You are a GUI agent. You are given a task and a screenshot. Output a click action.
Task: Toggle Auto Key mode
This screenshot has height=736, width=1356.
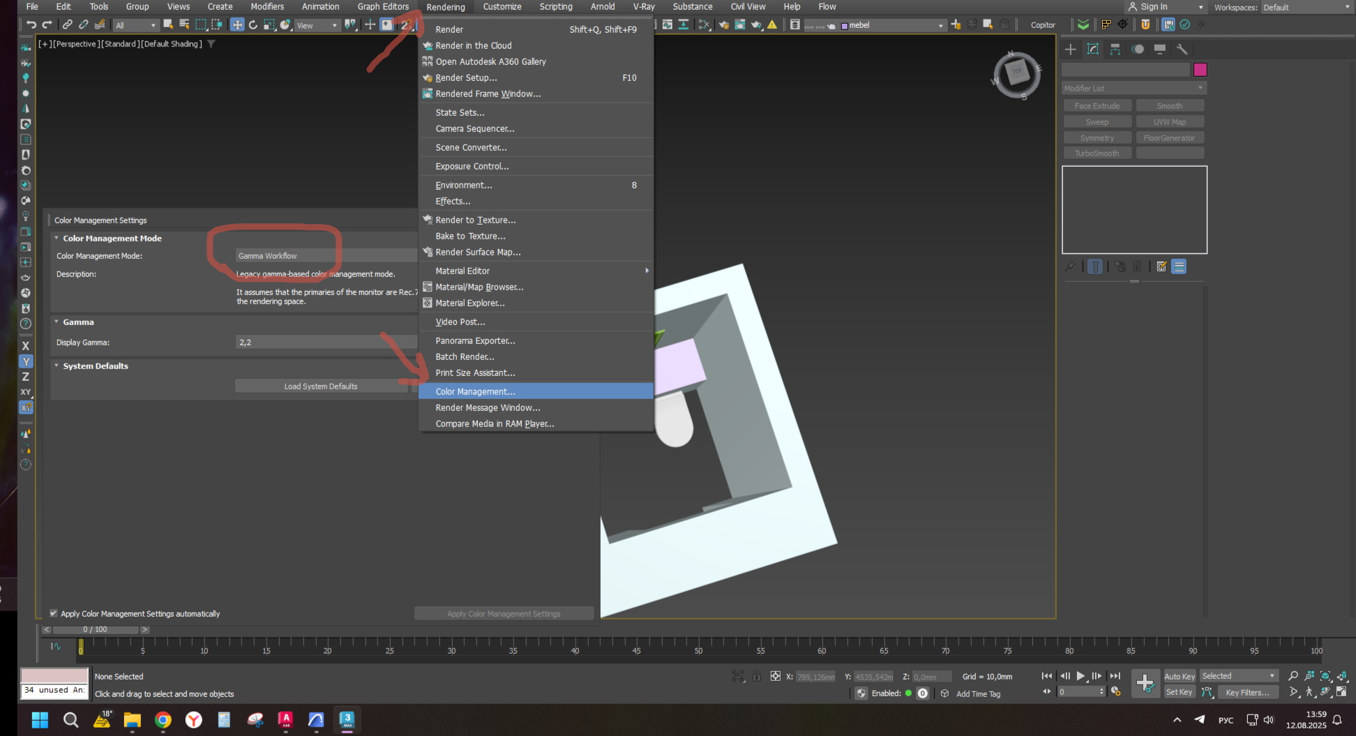tap(1180, 676)
